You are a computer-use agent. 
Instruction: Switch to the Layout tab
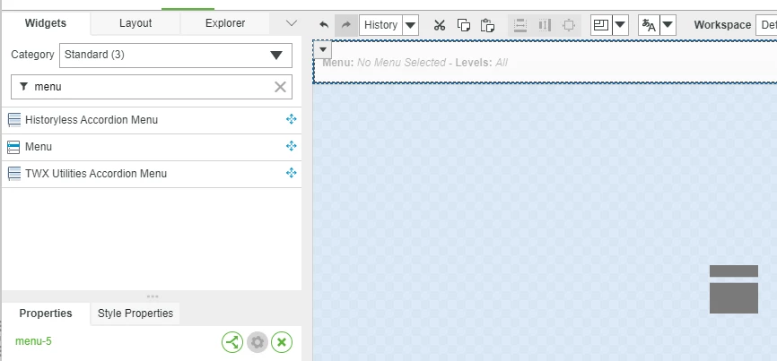[x=135, y=23]
